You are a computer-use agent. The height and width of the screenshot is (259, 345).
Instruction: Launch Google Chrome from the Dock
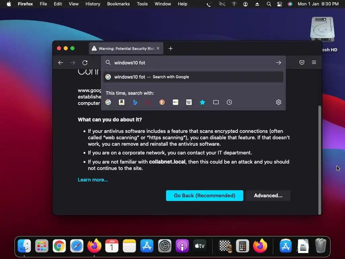coord(59,246)
